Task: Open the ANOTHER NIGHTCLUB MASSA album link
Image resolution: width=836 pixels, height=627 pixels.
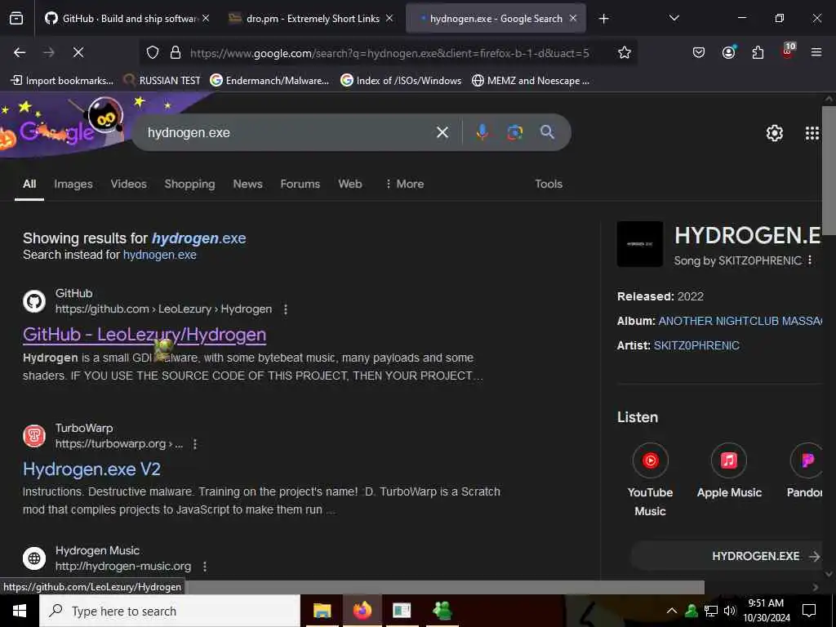Action: [740, 321]
